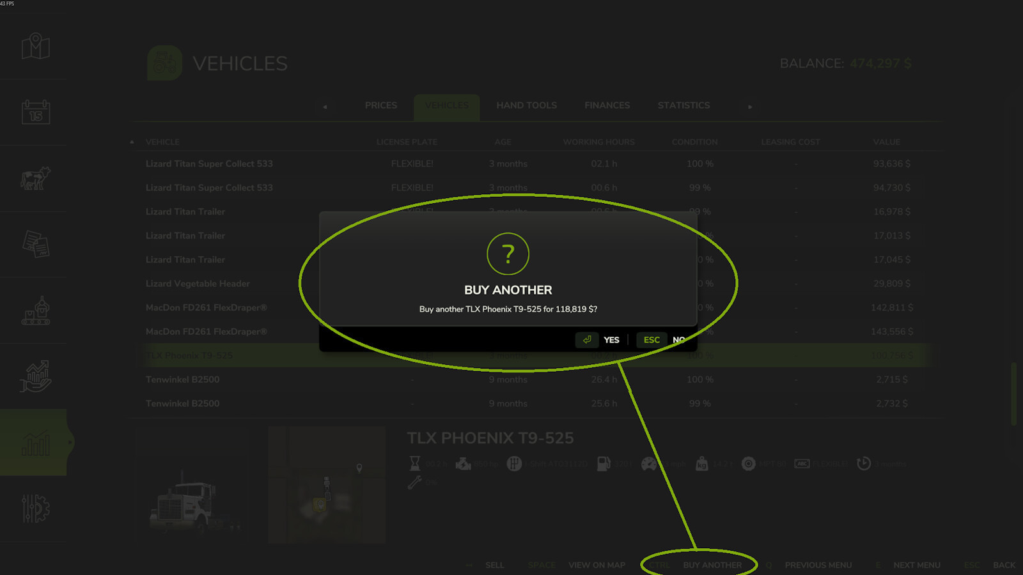The image size is (1023, 575).
Task: Open the animals cow icon
Action: tap(36, 178)
